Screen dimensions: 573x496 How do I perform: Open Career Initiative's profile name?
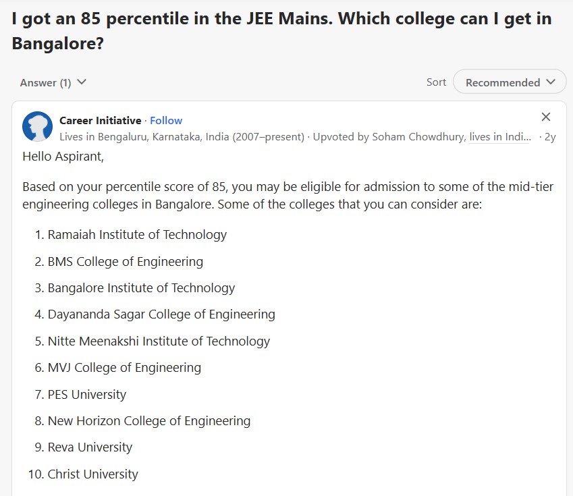pyautogui.click(x=100, y=120)
